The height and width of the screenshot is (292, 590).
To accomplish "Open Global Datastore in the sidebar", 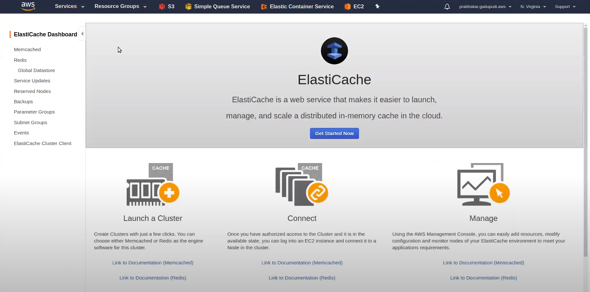I will click(x=36, y=70).
